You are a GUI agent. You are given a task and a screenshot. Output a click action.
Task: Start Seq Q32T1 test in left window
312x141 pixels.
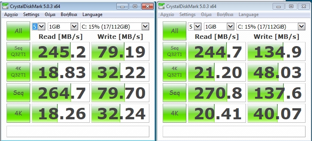18,51
